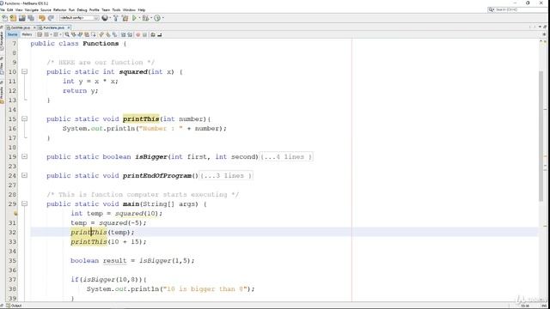This screenshot has width=550, height=309.
Task: Open the document list dropdown arrow
Action: [x=541, y=27]
